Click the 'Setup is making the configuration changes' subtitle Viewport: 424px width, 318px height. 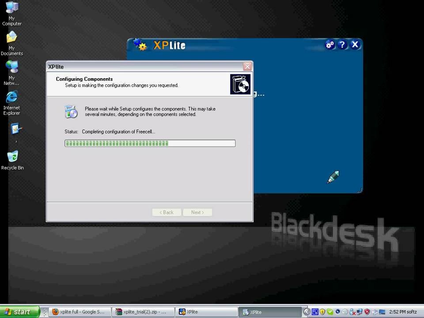coord(121,85)
